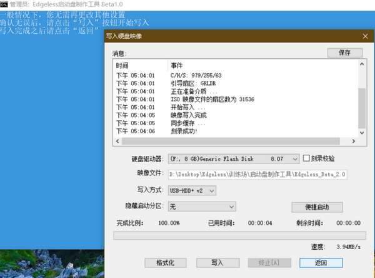The height and width of the screenshot is (278, 375).
Task: Click the 事件 column header
Action: tap(176, 65)
